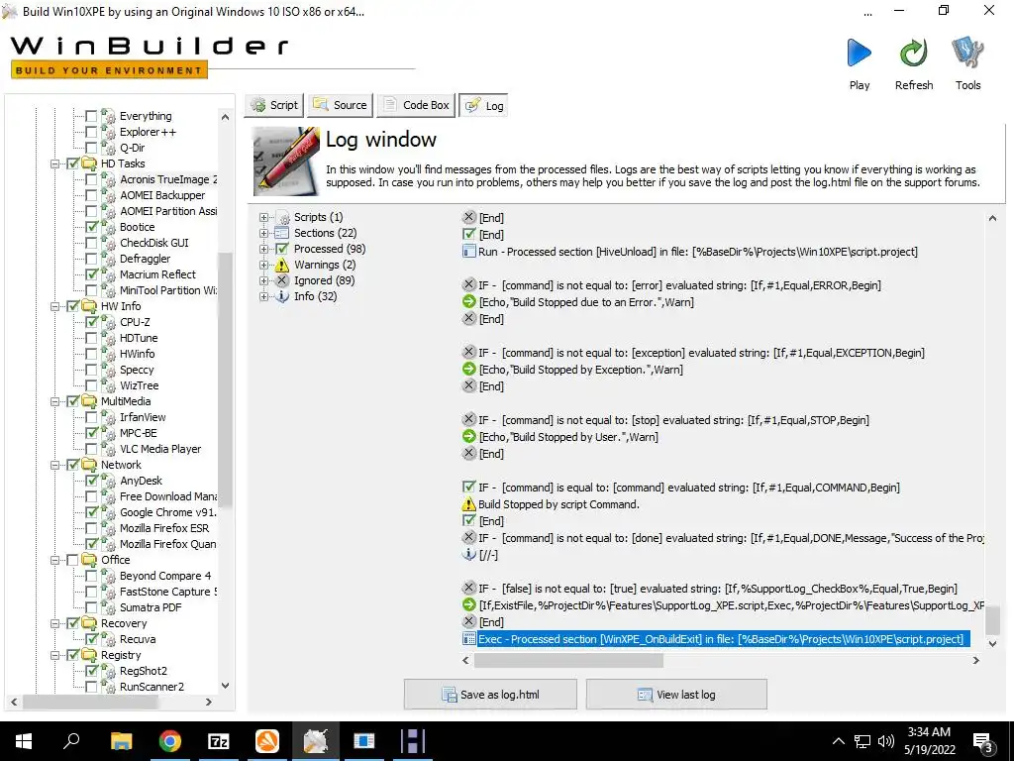Check the IrfanView checkbox
The image size is (1014, 761).
point(91,417)
